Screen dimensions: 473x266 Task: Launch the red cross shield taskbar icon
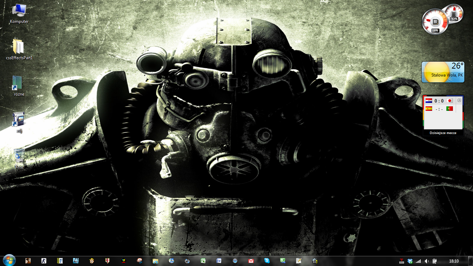click(x=107, y=261)
